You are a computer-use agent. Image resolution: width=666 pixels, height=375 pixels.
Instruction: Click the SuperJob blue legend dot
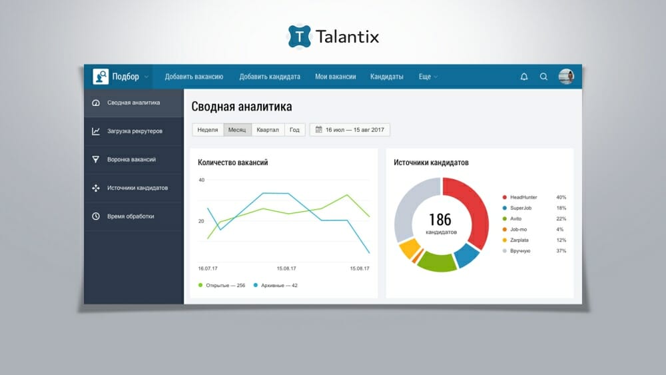(505, 208)
